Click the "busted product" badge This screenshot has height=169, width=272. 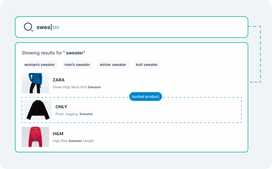146,97
